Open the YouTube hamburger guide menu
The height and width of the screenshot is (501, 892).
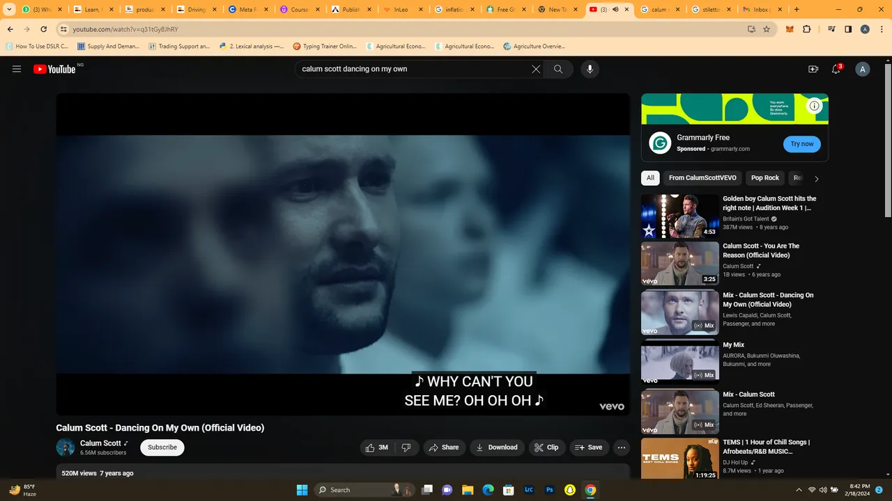pos(17,69)
